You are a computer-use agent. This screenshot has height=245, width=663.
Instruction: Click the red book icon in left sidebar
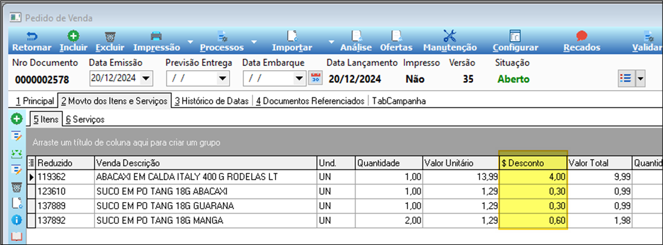(x=16, y=236)
